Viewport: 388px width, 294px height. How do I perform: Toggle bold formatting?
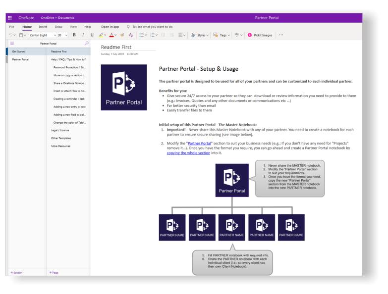74,35
